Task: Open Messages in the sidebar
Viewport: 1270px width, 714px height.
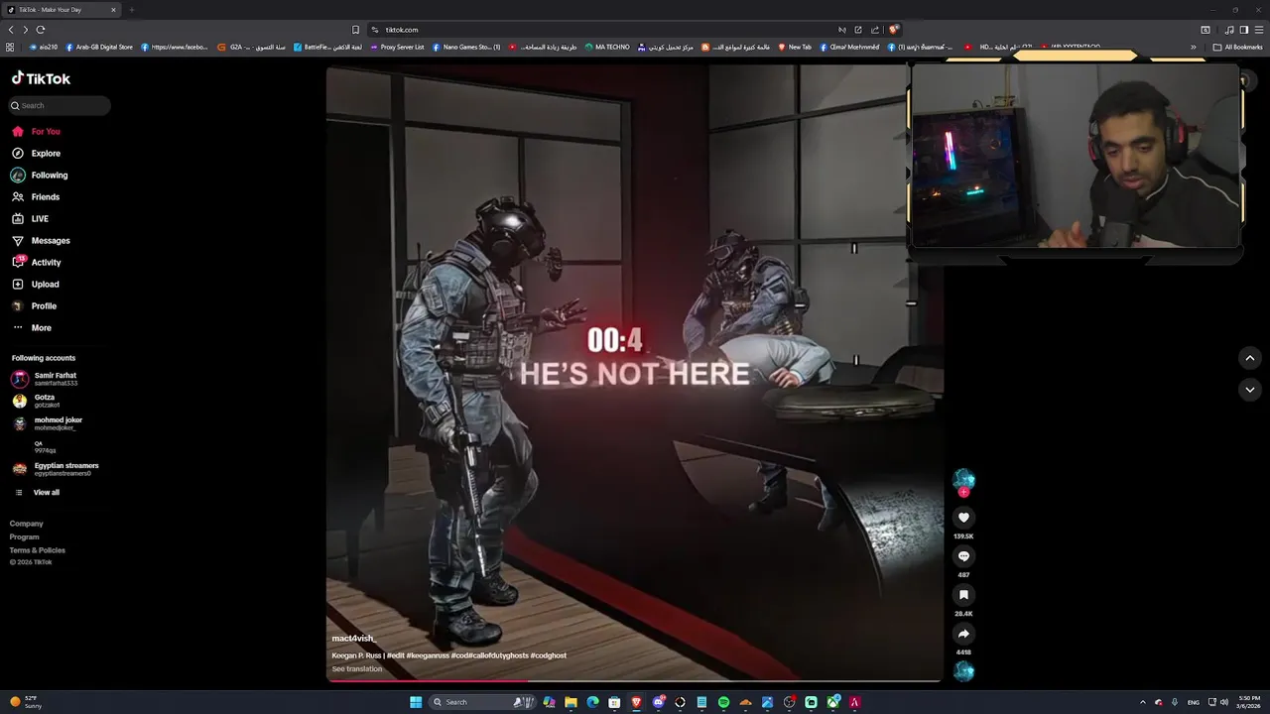Action: (x=41, y=240)
